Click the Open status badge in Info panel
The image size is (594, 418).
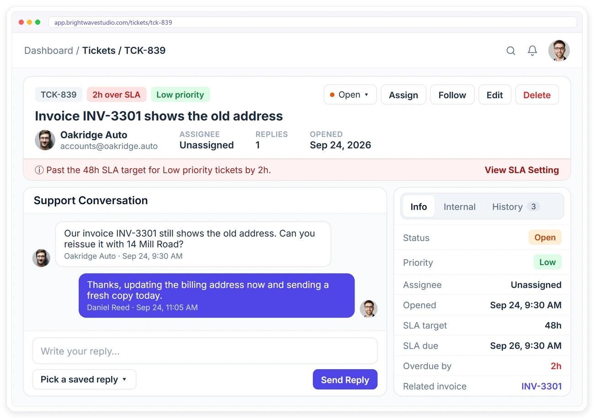(x=545, y=238)
